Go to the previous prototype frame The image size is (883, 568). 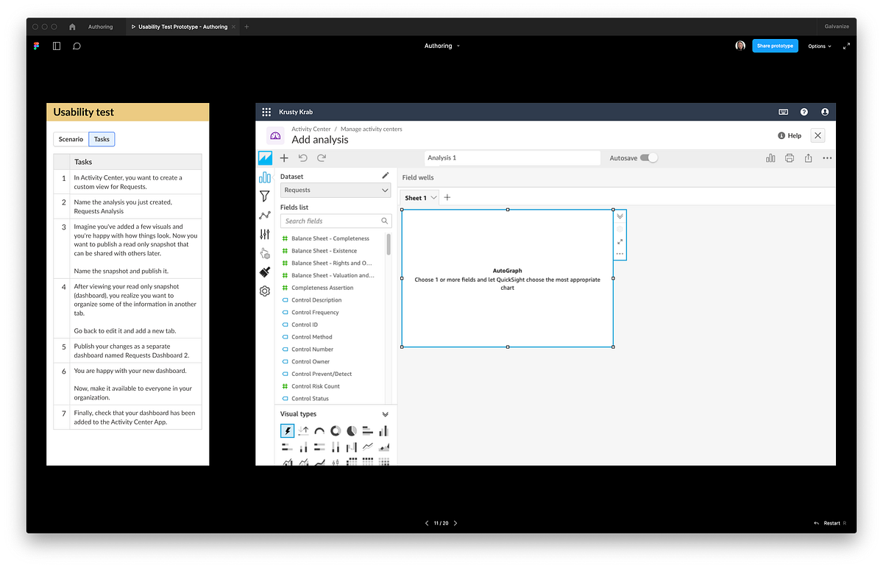point(428,523)
